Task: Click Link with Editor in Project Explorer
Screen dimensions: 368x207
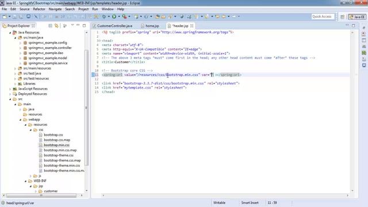Action: [56, 25]
